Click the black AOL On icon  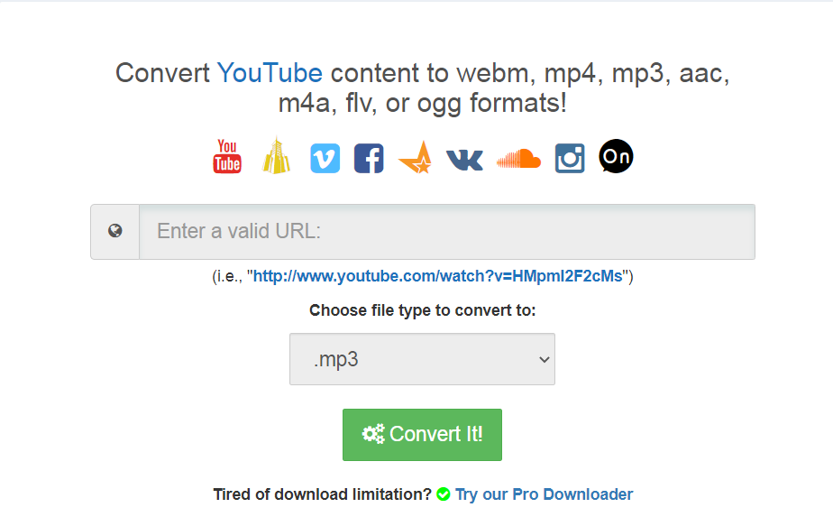616,156
